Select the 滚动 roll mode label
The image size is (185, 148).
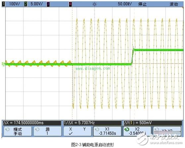pos(174,4)
